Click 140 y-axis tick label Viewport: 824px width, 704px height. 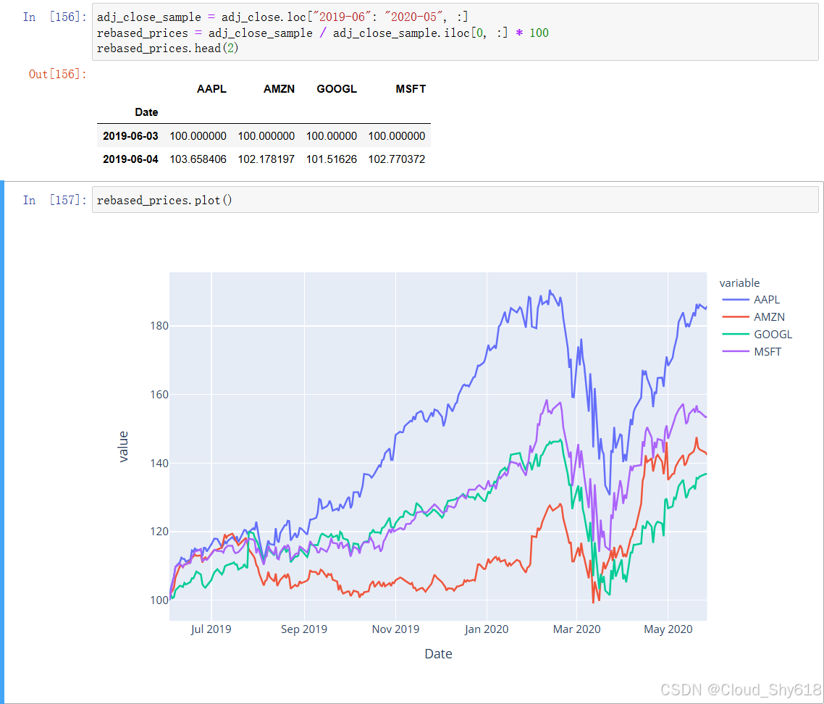[159, 464]
